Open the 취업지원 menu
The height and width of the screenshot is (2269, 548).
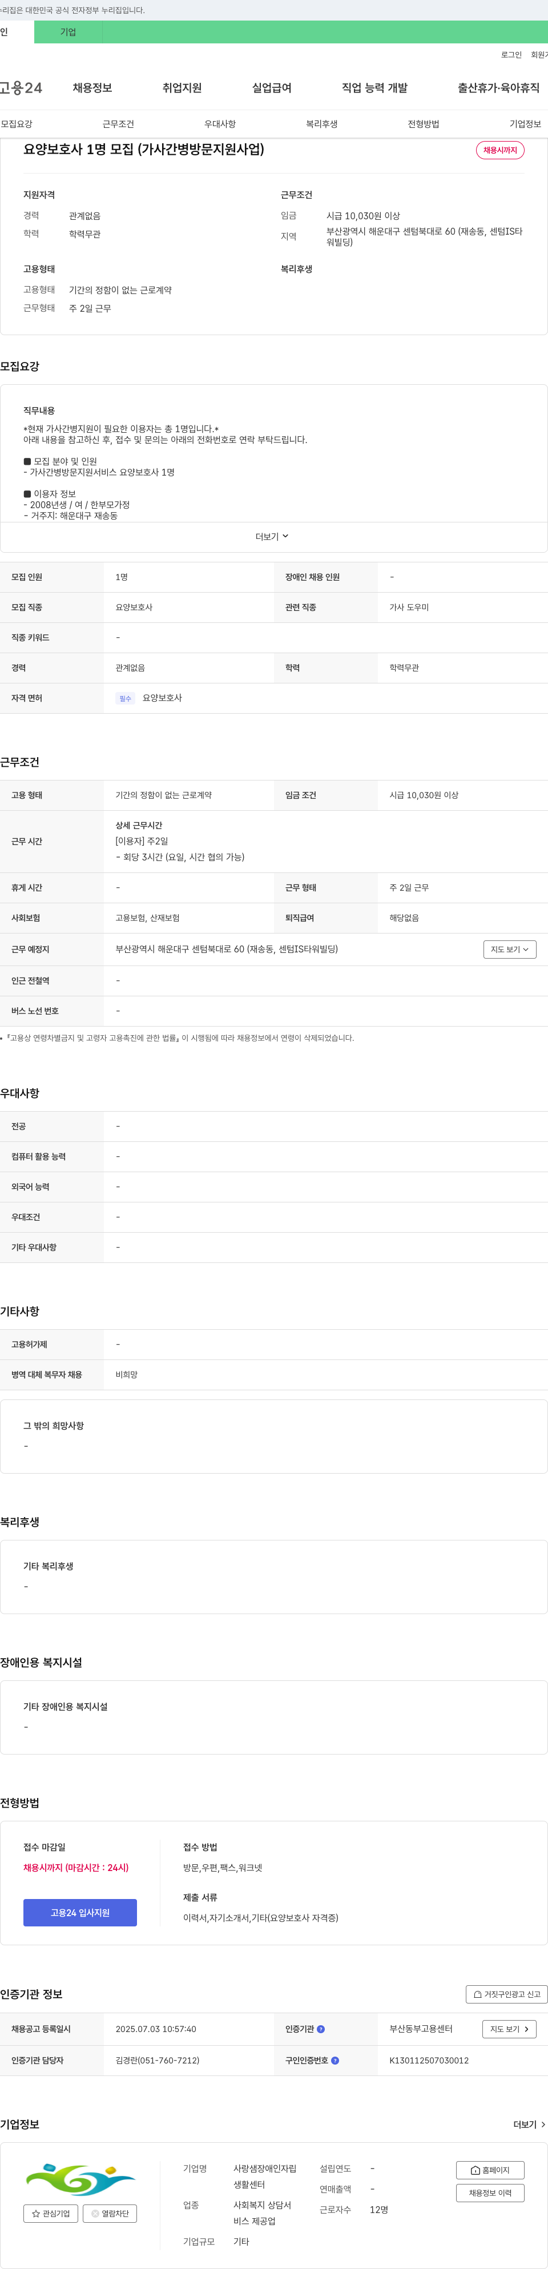tap(182, 88)
